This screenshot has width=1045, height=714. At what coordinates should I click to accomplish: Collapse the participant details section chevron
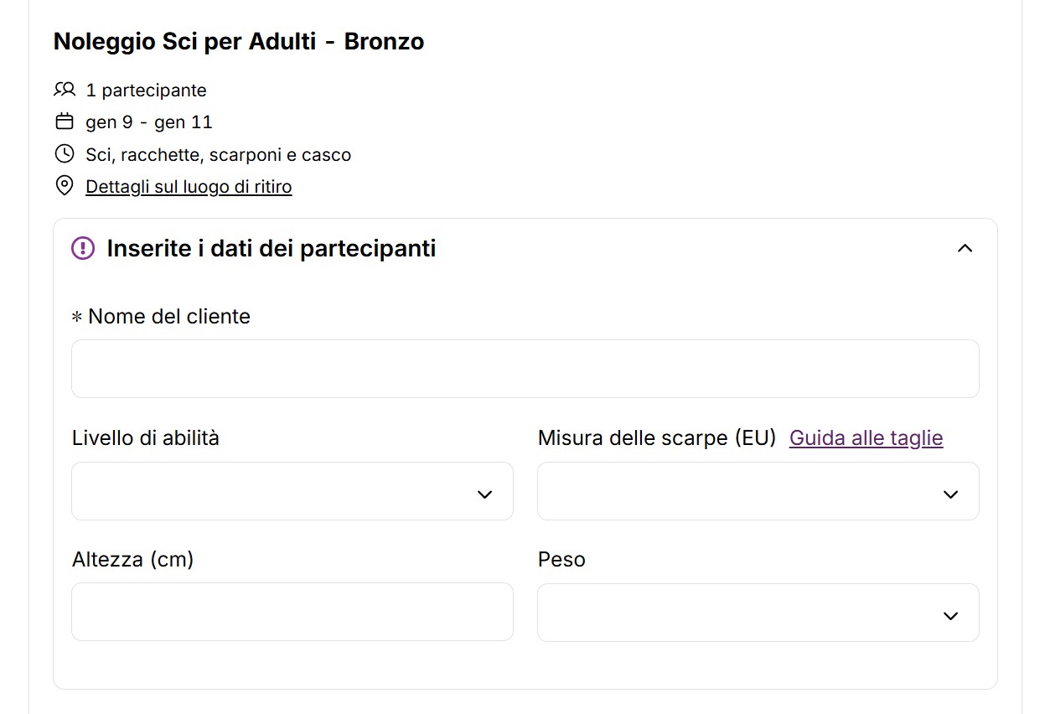click(965, 248)
